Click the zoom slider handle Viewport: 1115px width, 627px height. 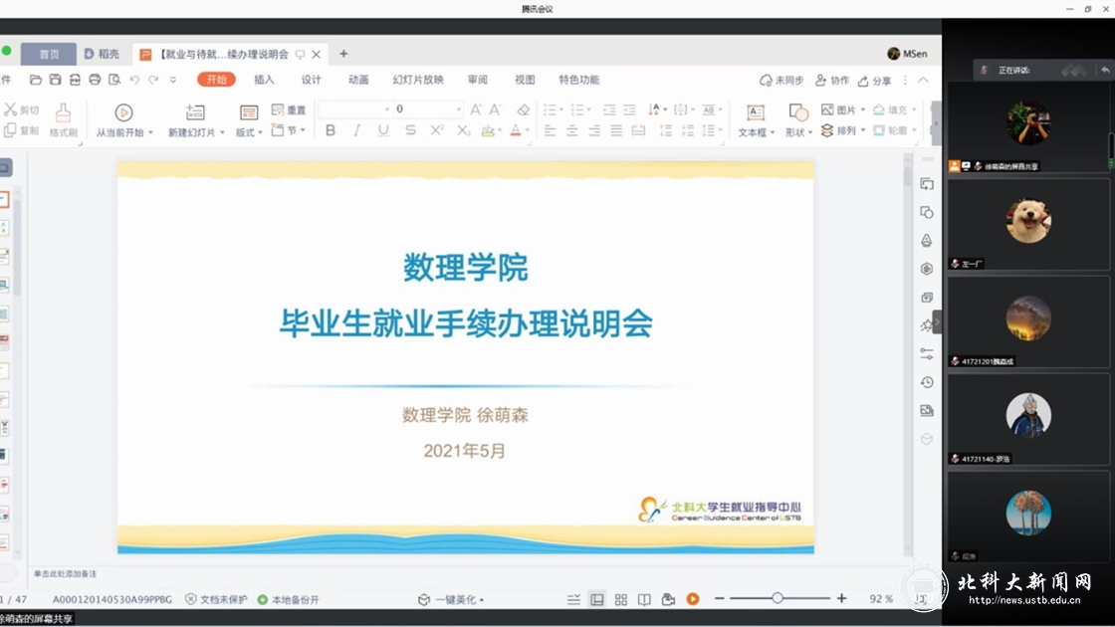point(778,598)
